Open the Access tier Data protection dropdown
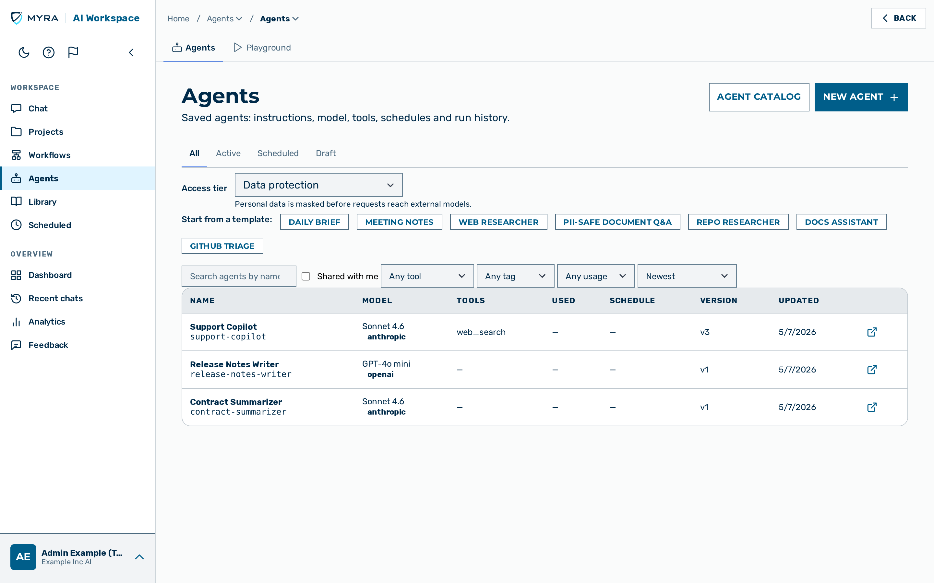The width and height of the screenshot is (934, 583). pyautogui.click(x=318, y=185)
